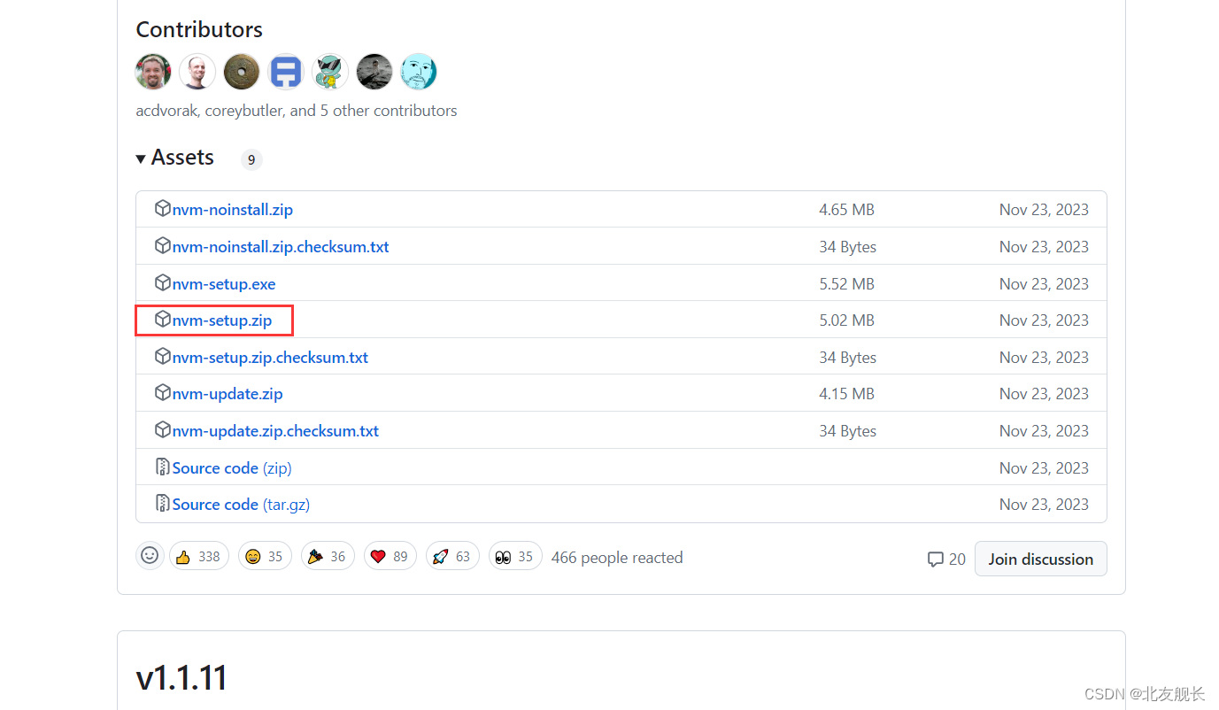Viewport: 1219px width, 710px height.
Task: Download nvm-noinstall.zip
Action: 233,210
